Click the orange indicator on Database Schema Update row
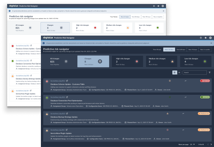The width and height of the screenshot is (214, 147). [x=170, y=81]
